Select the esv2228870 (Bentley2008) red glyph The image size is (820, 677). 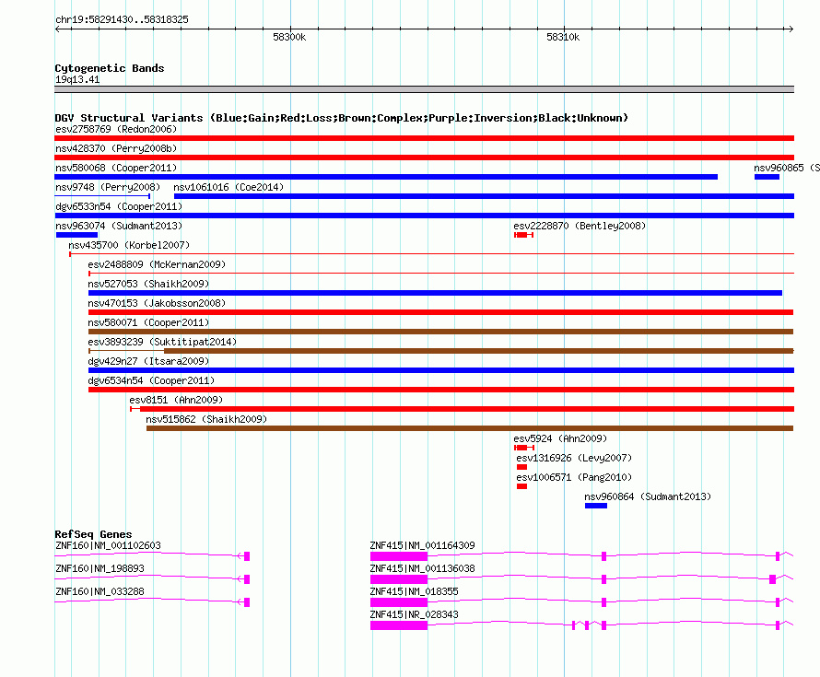[x=523, y=235]
